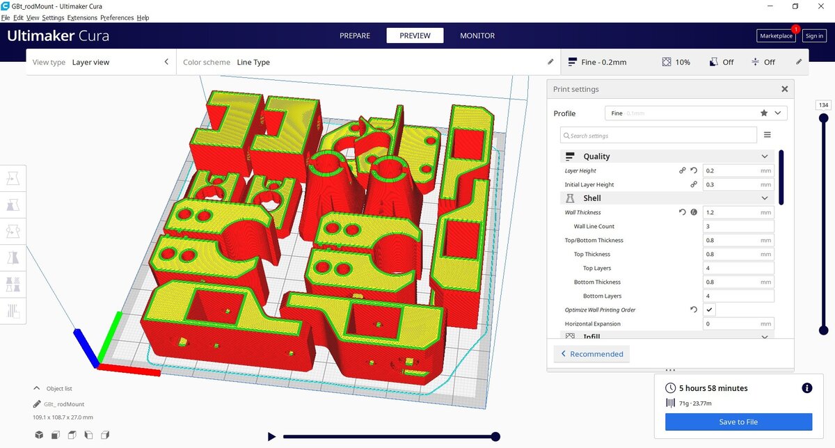Reset Layer Height with the revert arrow
Viewport: 835px width, 448px height.
pos(694,170)
